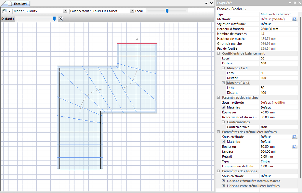Click the Local slider handle
Screen dimensions: 302x193
[x=167, y=11]
